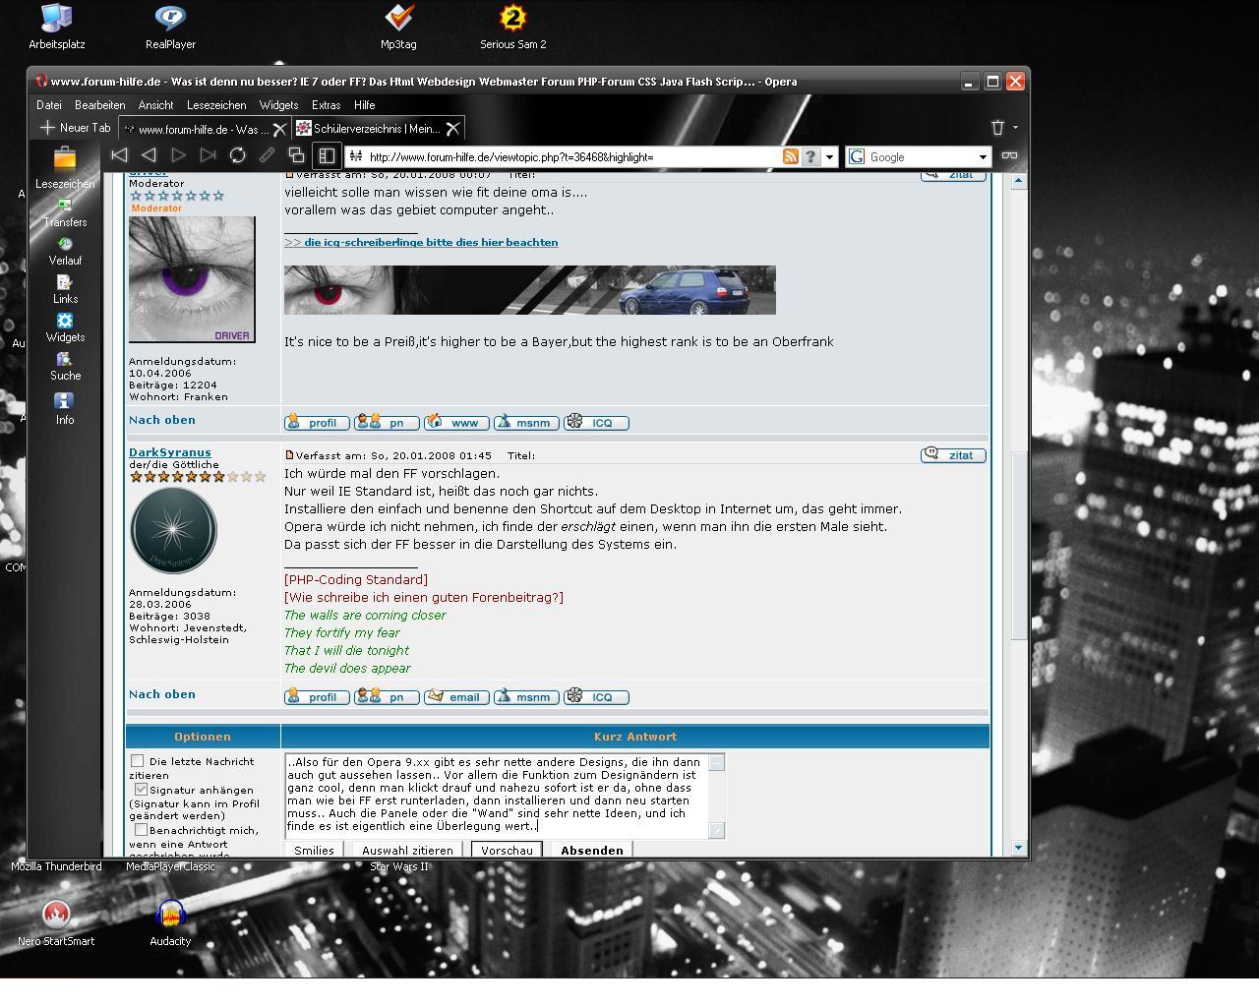
Task: Expand the address bar URL dropdown
Action: click(829, 157)
